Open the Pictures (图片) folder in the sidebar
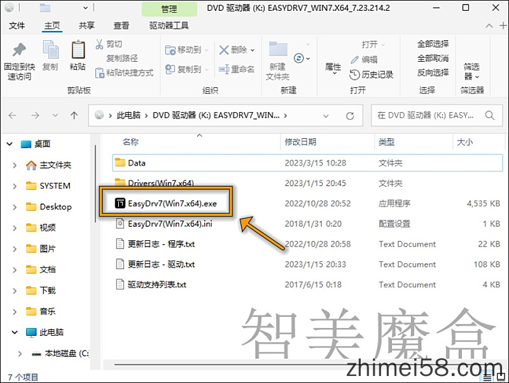 click(41, 249)
